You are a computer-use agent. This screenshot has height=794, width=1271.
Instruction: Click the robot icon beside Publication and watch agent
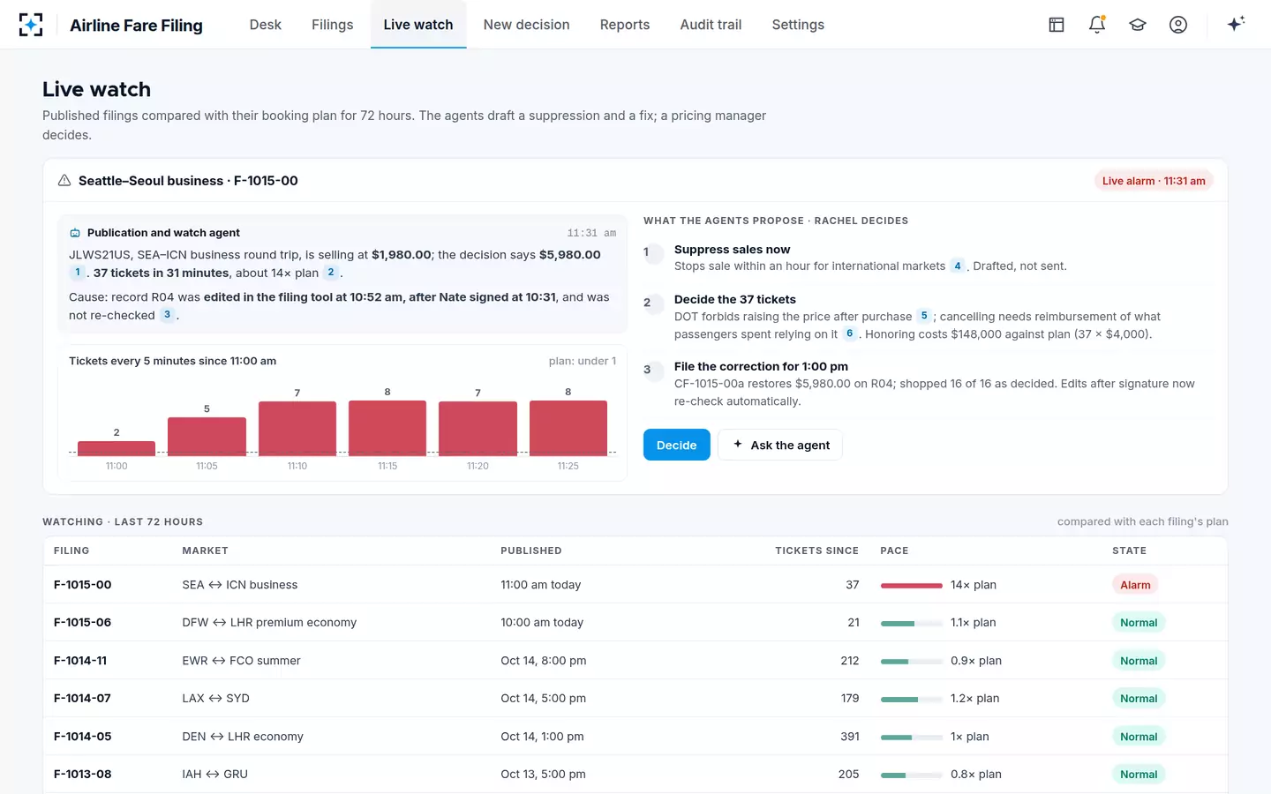75,233
